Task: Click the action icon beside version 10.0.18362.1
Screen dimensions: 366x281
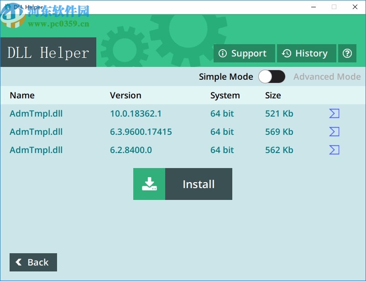Action: [x=334, y=113]
